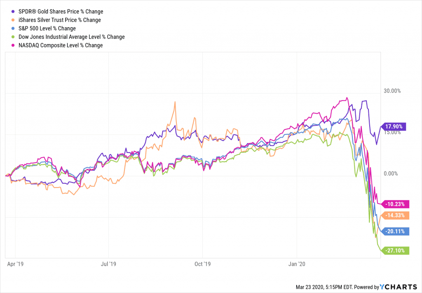Select the S&P 500 Level % Change label
The image size is (422, 293).
pos(47,28)
